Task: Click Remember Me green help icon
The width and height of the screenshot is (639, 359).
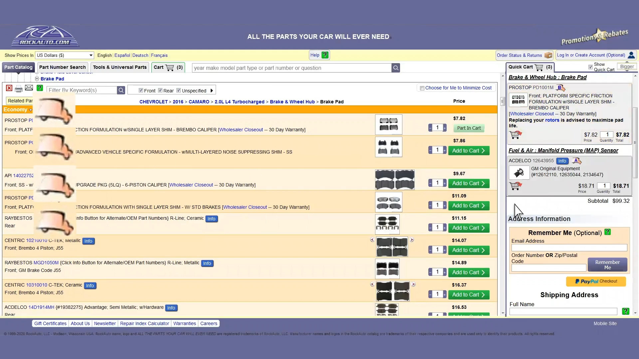Action: pyautogui.click(x=607, y=232)
